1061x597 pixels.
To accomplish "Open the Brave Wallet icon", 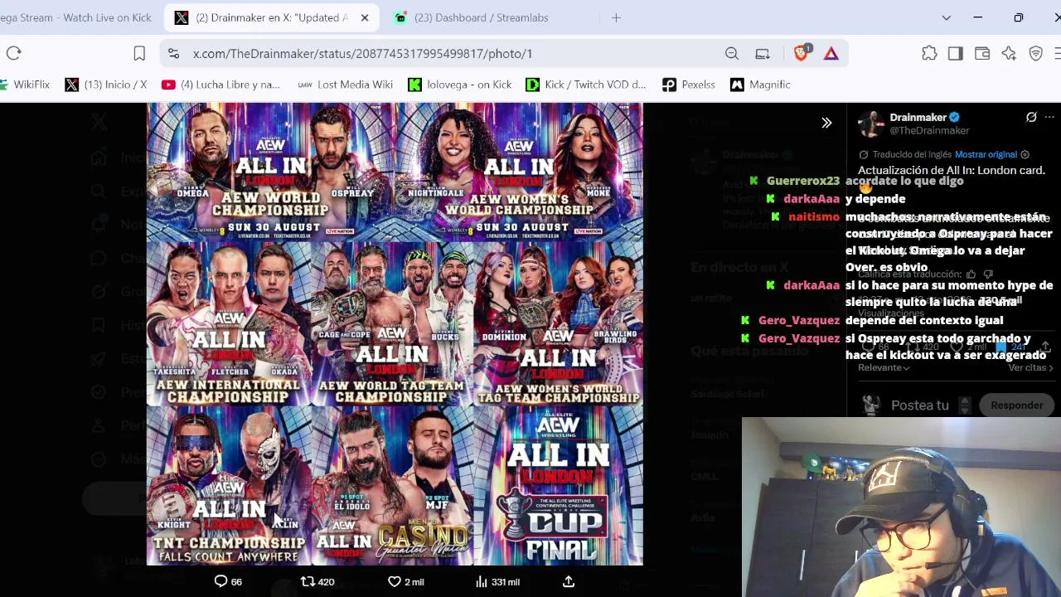I will pos(982,53).
